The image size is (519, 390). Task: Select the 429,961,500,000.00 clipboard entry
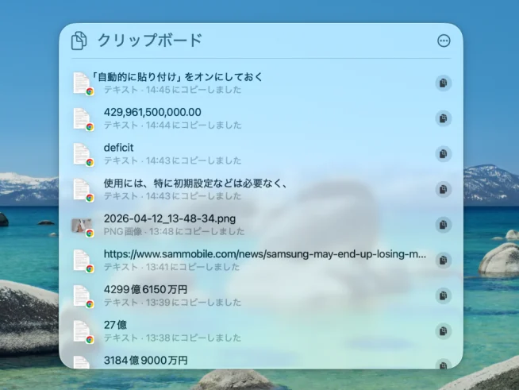(152, 112)
